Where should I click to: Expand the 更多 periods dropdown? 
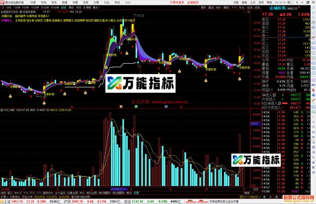tap(96, 7)
